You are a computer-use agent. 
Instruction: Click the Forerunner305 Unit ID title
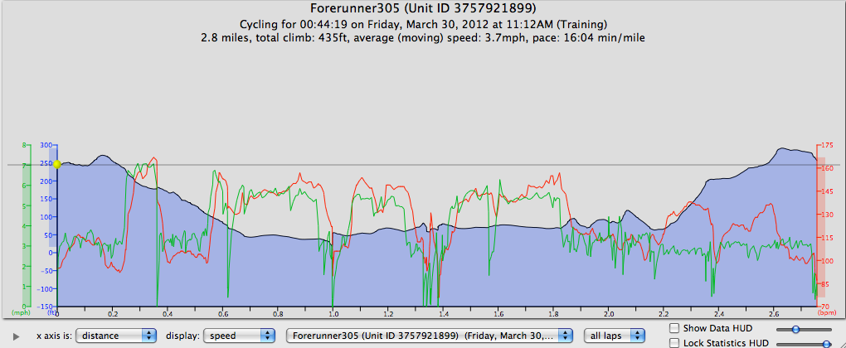click(x=424, y=8)
